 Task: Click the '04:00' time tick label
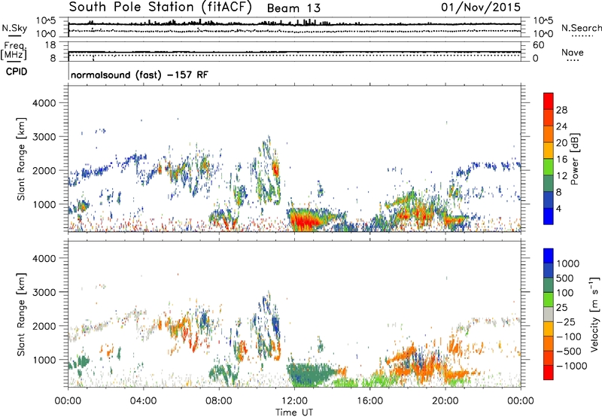coord(143,401)
